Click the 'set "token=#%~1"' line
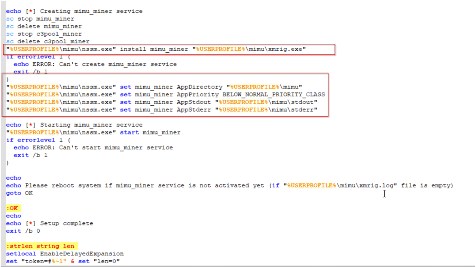This screenshot has width=476, height=267. [63, 261]
